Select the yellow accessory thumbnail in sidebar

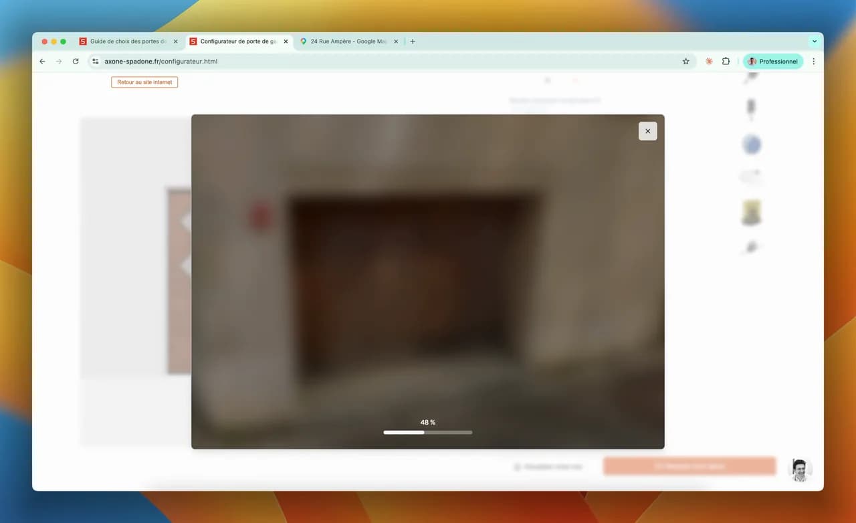[x=752, y=213]
